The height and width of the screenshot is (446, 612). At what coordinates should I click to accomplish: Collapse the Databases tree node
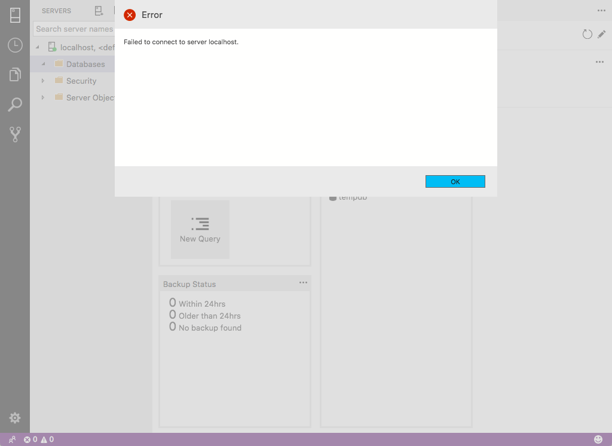tap(42, 64)
